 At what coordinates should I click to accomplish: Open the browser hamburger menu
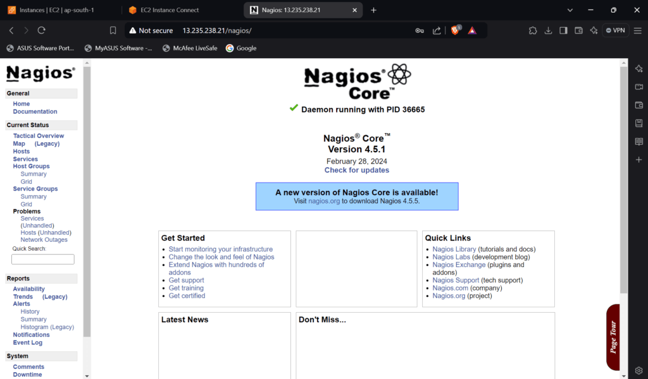tap(638, 30)
